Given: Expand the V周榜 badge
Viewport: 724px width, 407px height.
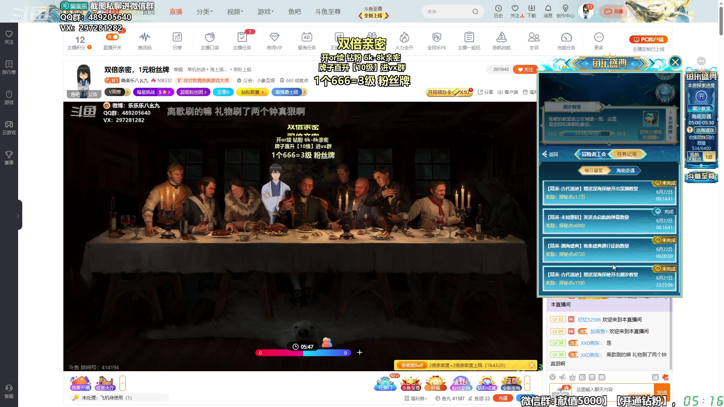Looking at the screenshot, I should (117, 92).
